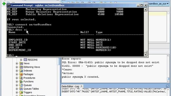
Task: Select the Procedures folder icon
Action: (21, 78)
